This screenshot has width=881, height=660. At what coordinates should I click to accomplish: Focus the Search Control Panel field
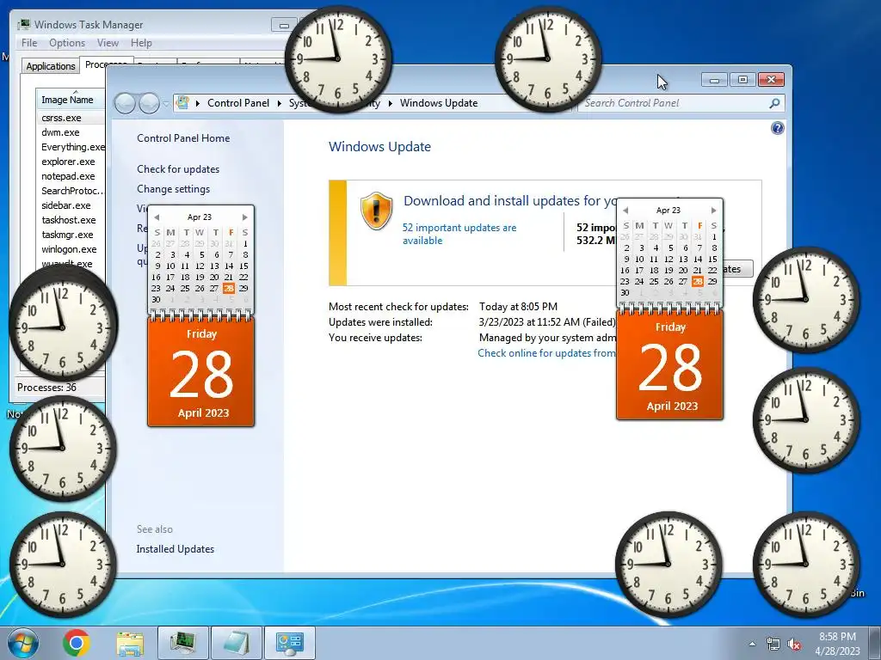click(675, 103)
